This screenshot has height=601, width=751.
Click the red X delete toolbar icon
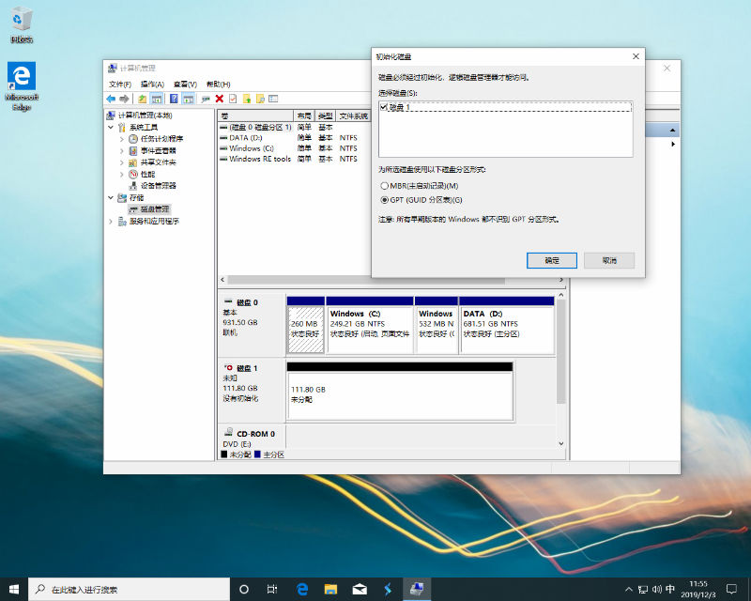(x=220, y=99)
